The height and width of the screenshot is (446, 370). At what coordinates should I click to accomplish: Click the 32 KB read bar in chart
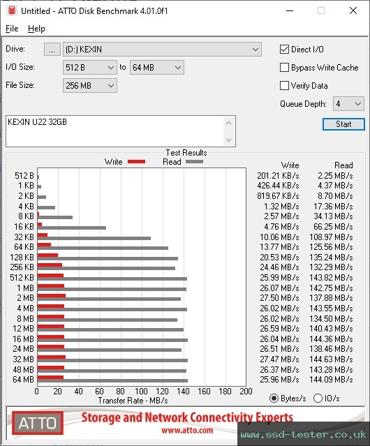[94, 239]
